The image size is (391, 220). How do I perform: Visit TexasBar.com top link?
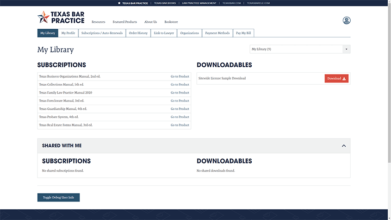tap(232, 3)
